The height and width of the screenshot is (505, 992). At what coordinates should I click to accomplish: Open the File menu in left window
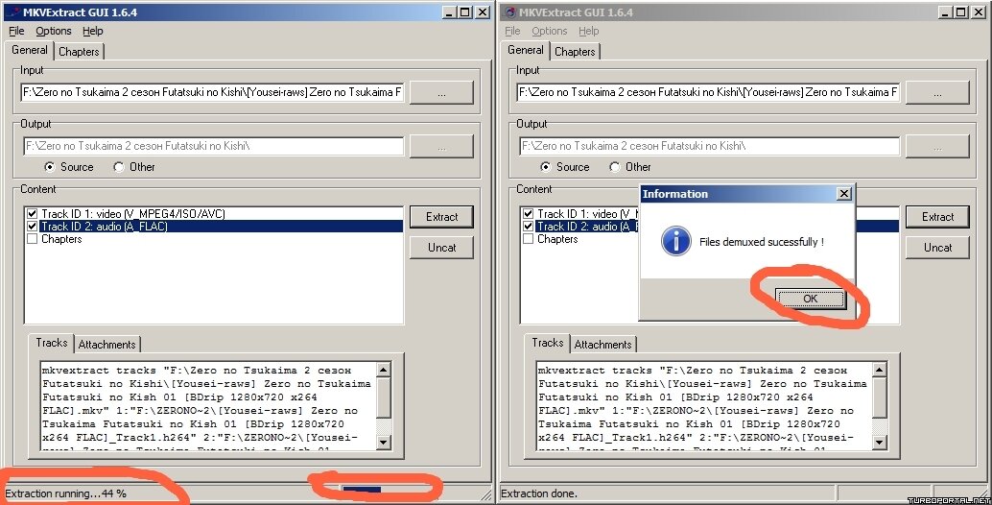click(x=16, y=31)
